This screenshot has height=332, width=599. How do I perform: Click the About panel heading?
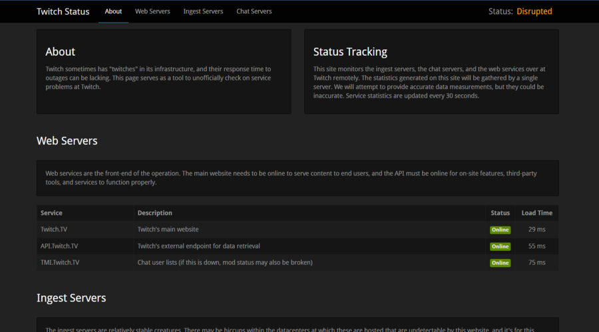point(61,51)
